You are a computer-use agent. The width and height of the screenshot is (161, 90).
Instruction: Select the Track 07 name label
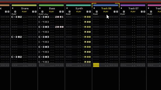[x=133, y=8]
